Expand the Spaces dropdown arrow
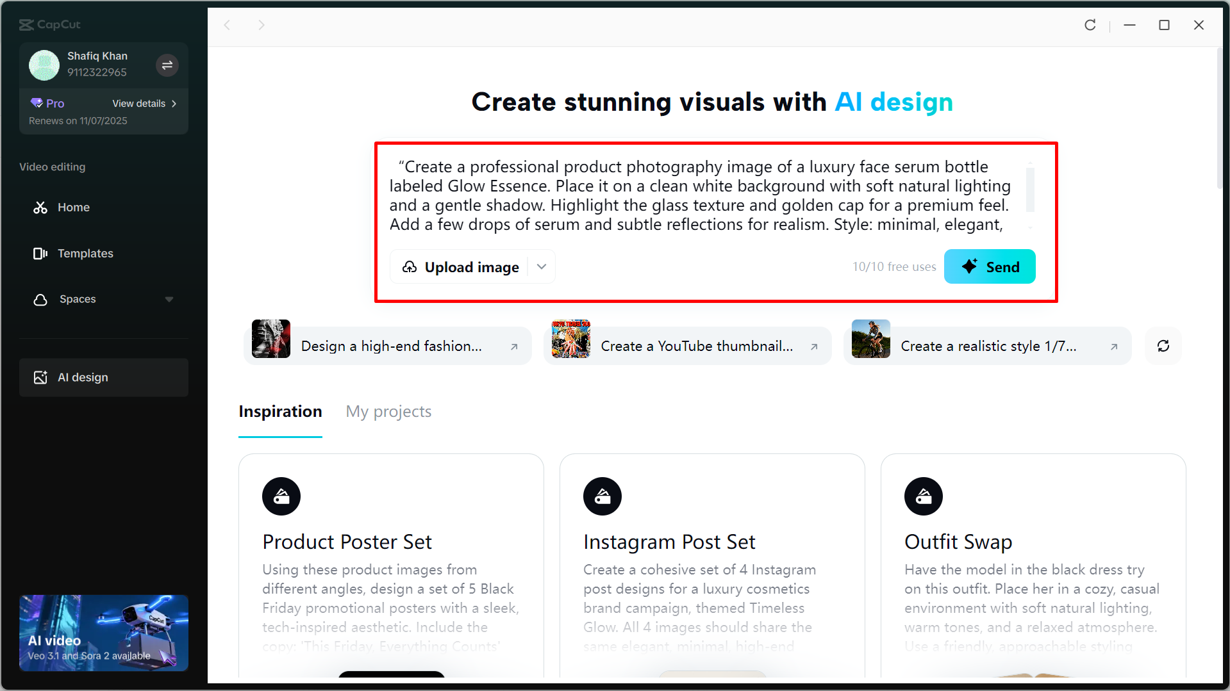1230x691 pixels. click(x=169, y=299)
